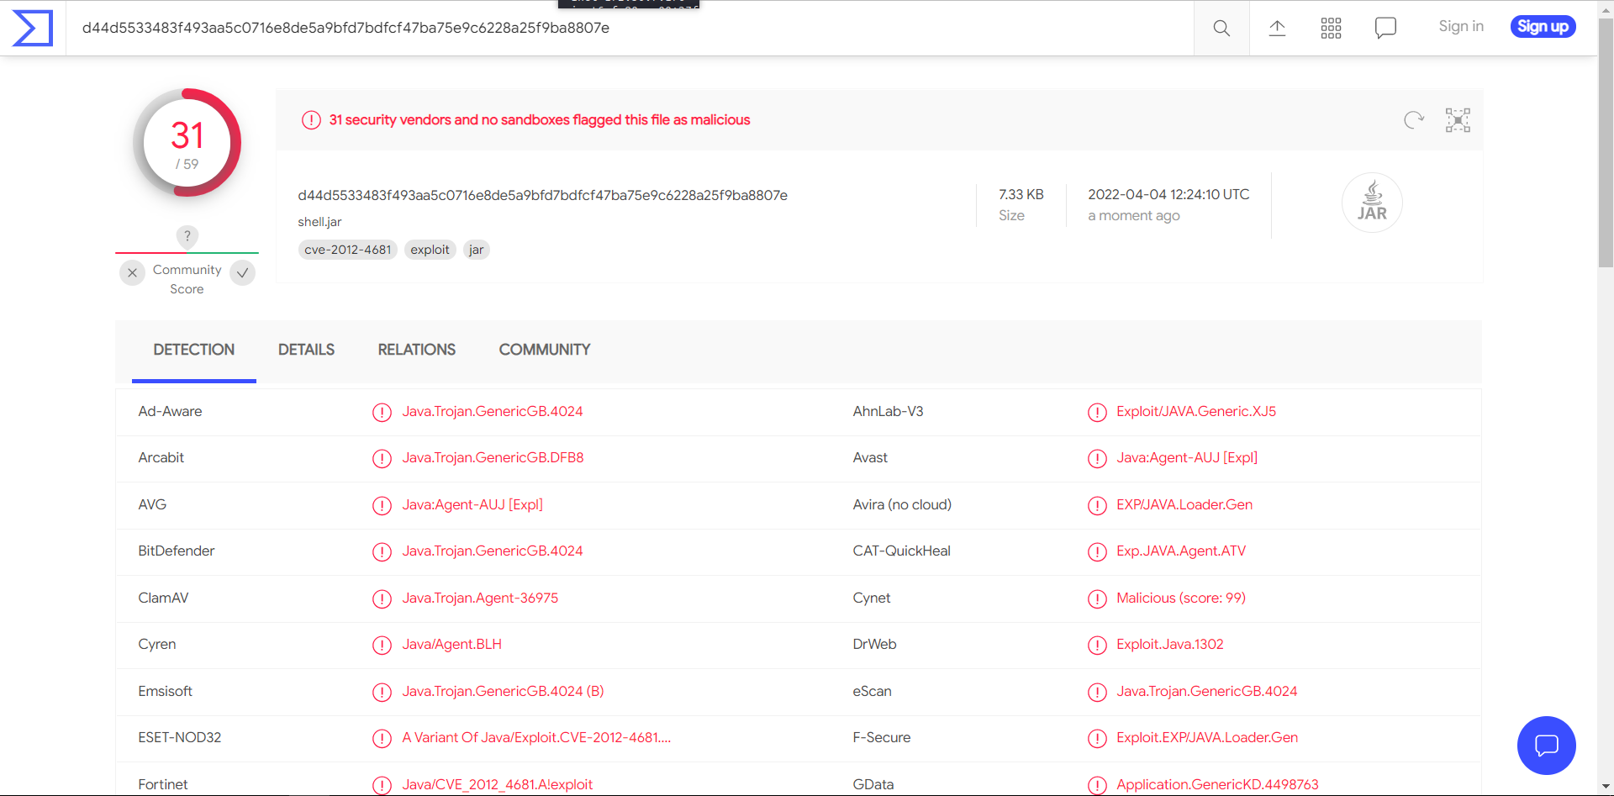
Task: Click warning icon in AVG row
Action: click(x=382, y=505)
